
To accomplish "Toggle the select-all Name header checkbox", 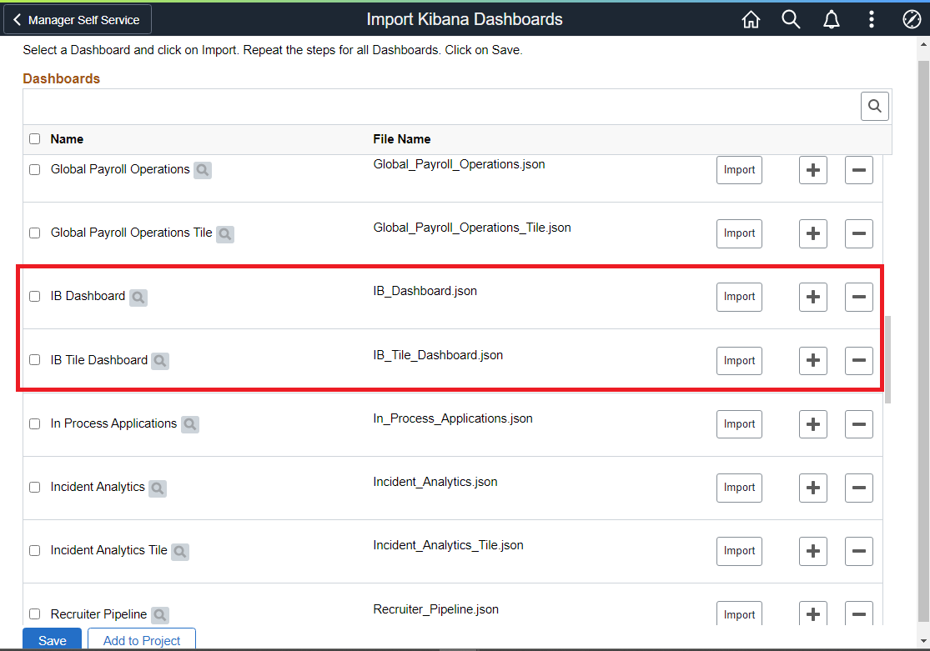I will tap(34, 139).
